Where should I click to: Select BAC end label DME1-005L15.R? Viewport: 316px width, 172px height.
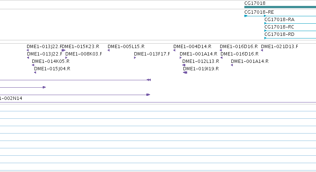click(x=126, y=47)
